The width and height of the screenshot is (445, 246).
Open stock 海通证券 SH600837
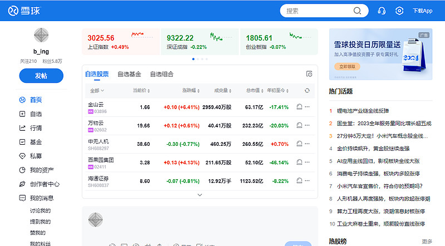98,181
